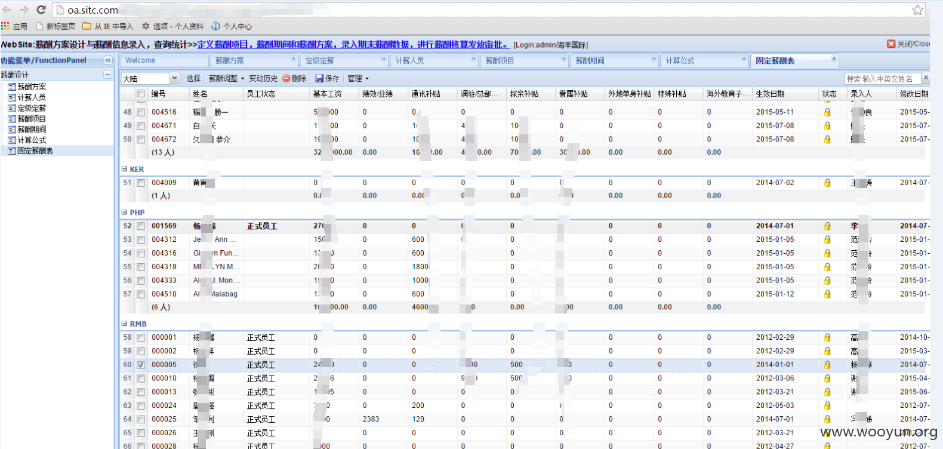
Task: Check the box for employee 004671
Action: pyautogui.click(x=141, y=126)
